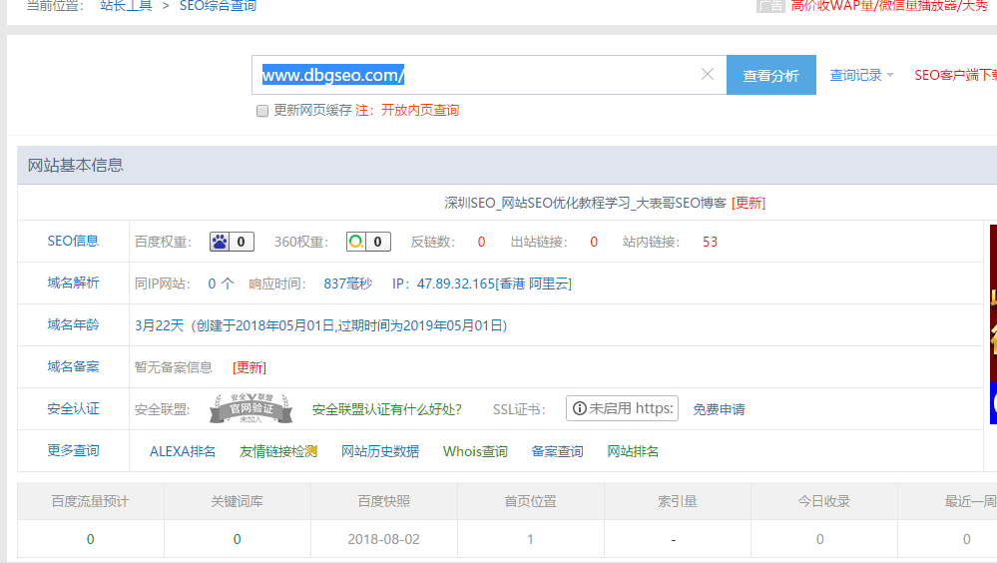Click the security alliance verification badge
The width and height of the screenshot is (997, 563).
(251, 408)
